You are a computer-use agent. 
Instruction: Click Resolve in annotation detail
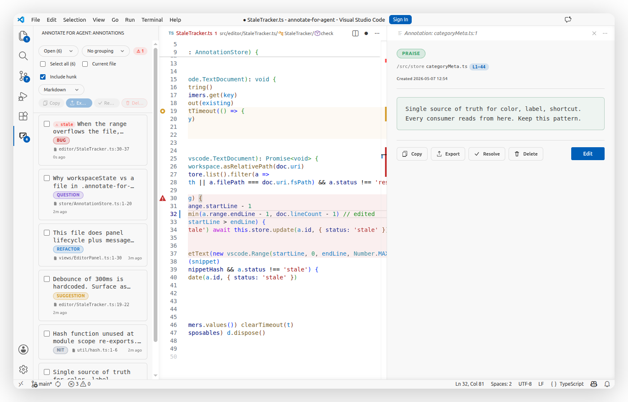pos(487,154)
